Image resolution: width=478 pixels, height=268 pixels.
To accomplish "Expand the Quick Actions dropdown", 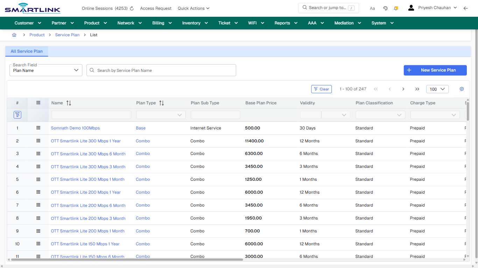I will pos(193,8).
